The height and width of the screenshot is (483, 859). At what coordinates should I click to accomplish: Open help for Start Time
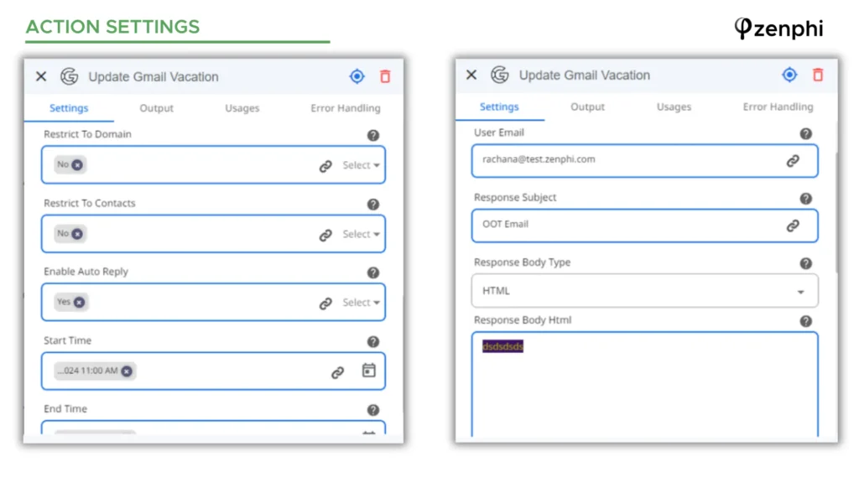pyautogui.click(x=373, y=342)
